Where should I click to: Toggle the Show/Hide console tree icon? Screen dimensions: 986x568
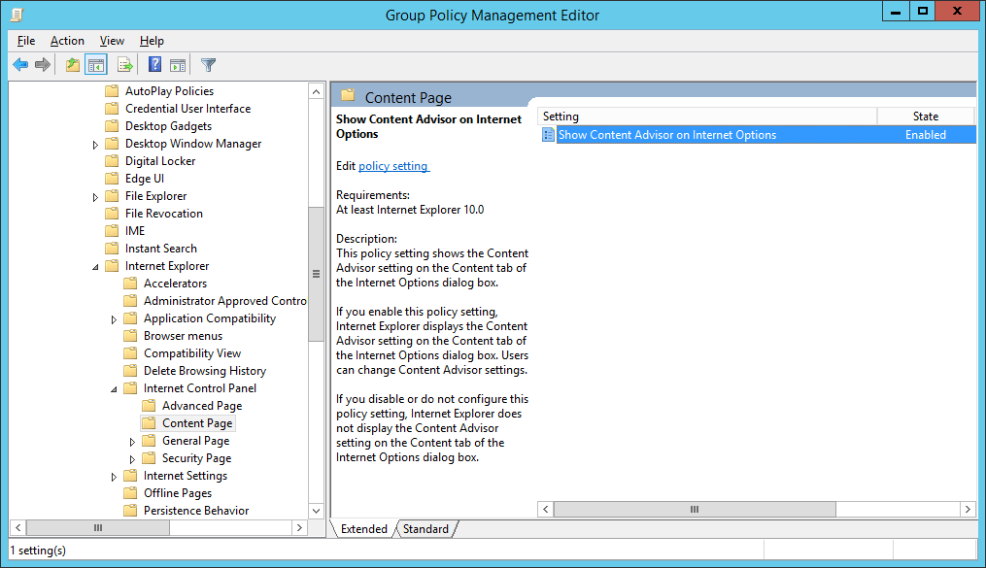[95, 65]
